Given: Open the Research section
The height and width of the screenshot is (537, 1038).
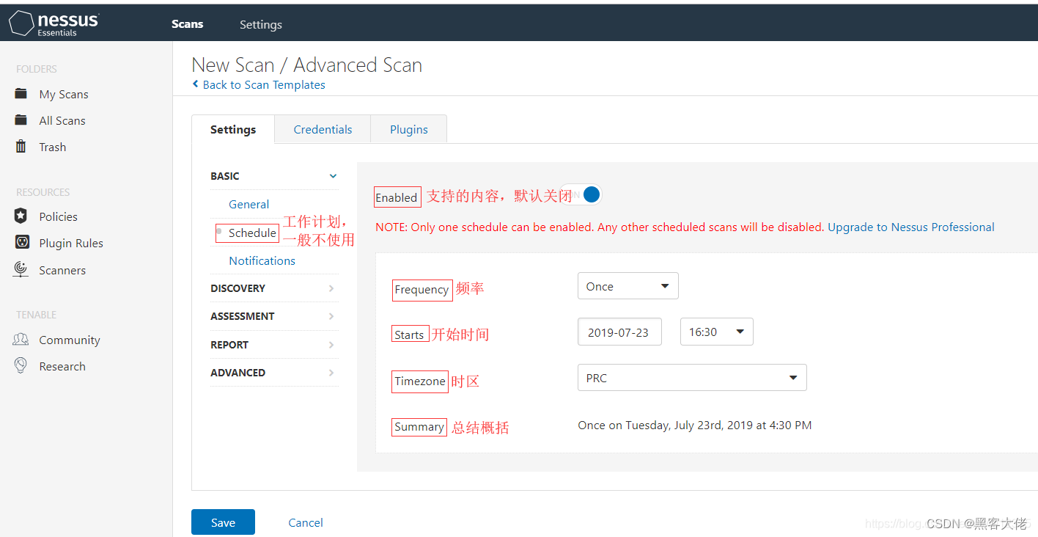Looking at the screenshot, I should pos(62,366).
